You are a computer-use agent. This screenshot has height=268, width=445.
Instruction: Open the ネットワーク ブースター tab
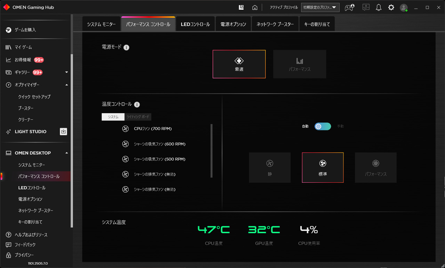pos(275,24)
